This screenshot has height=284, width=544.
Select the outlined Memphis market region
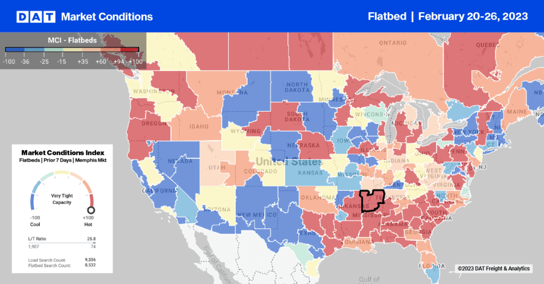pyautogui.click(x=371, y=200)
